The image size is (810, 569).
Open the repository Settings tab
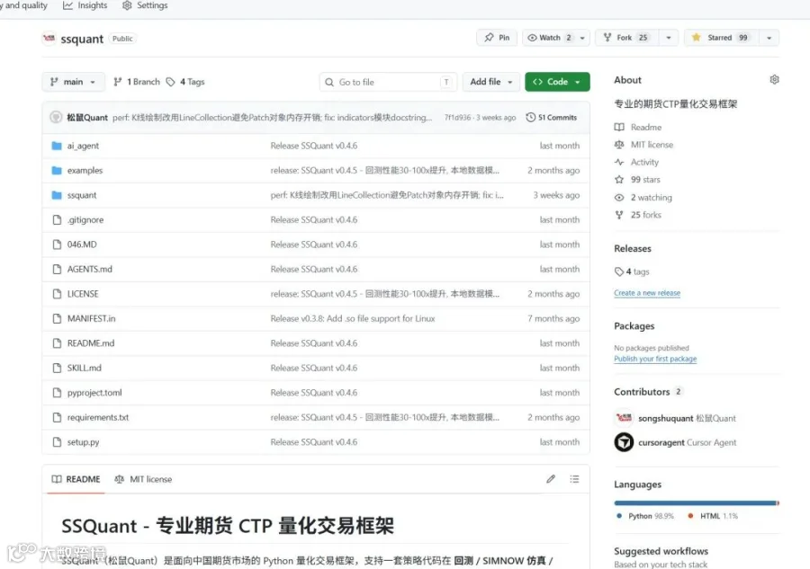point(145,5)
